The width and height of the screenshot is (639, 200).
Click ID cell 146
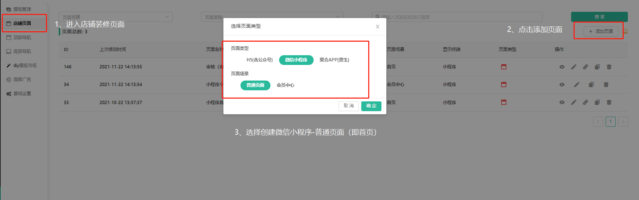pos(68,67)
